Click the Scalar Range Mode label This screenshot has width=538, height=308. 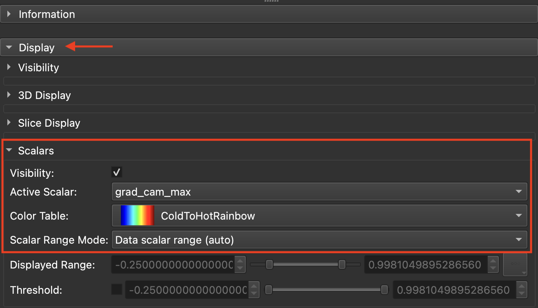(59, 240)
